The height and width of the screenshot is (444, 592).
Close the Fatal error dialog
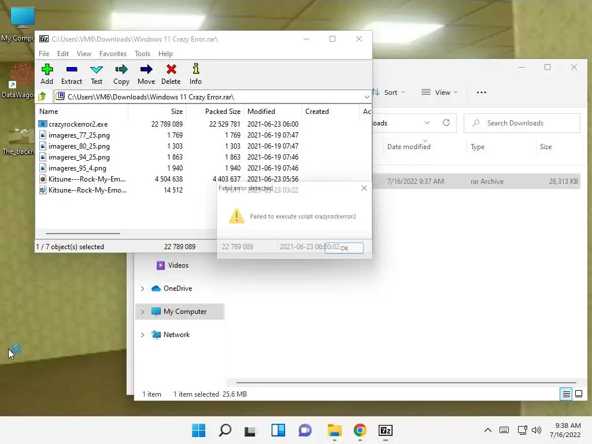coord(364,188)
